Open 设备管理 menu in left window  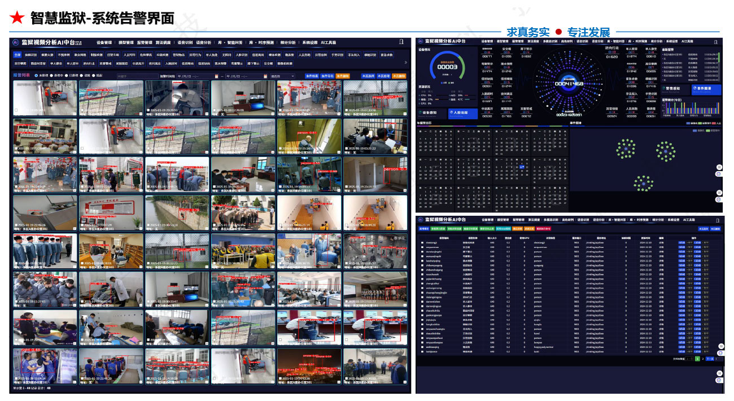pos(104,42)
